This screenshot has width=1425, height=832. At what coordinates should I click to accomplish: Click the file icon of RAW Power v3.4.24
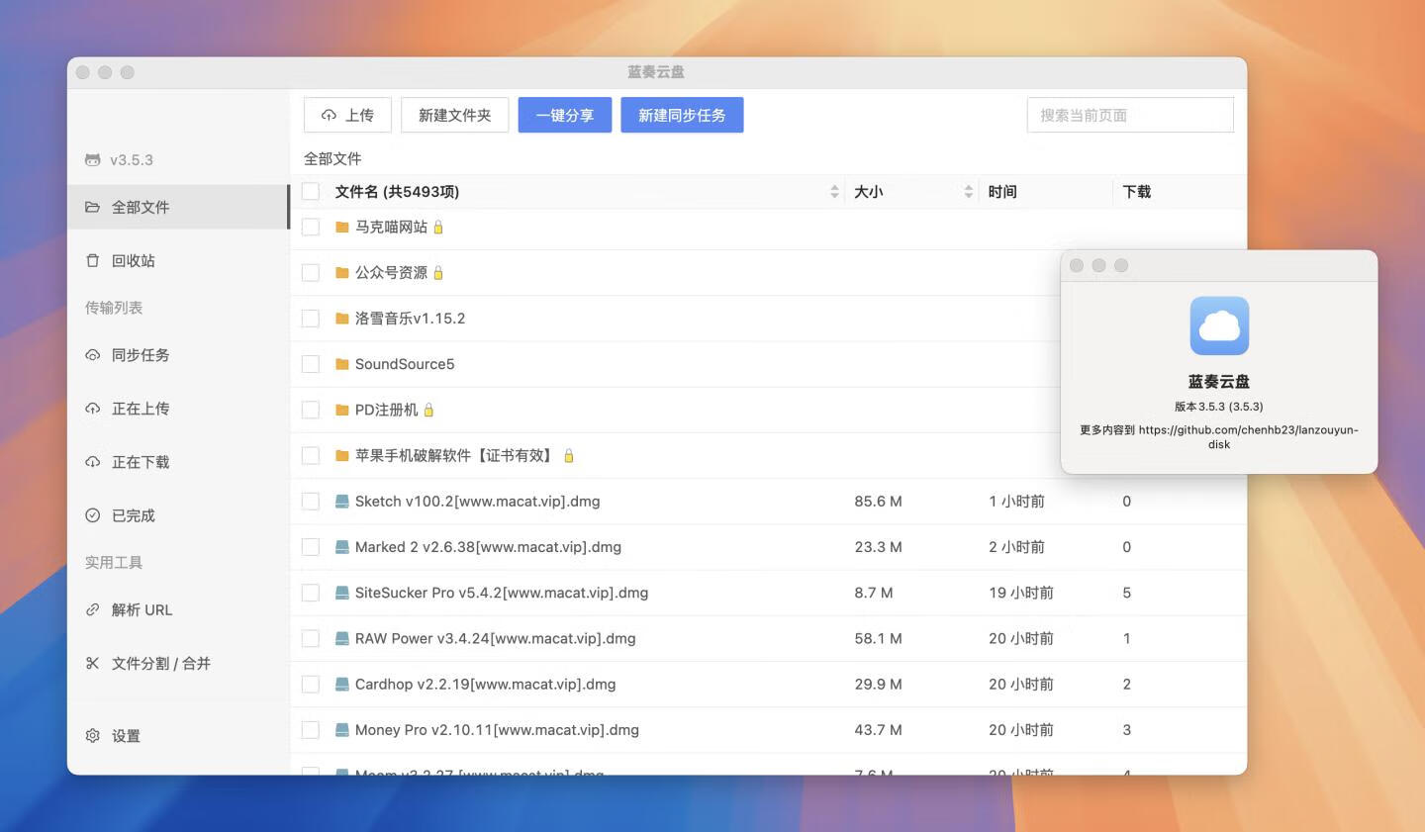[341, 638]
